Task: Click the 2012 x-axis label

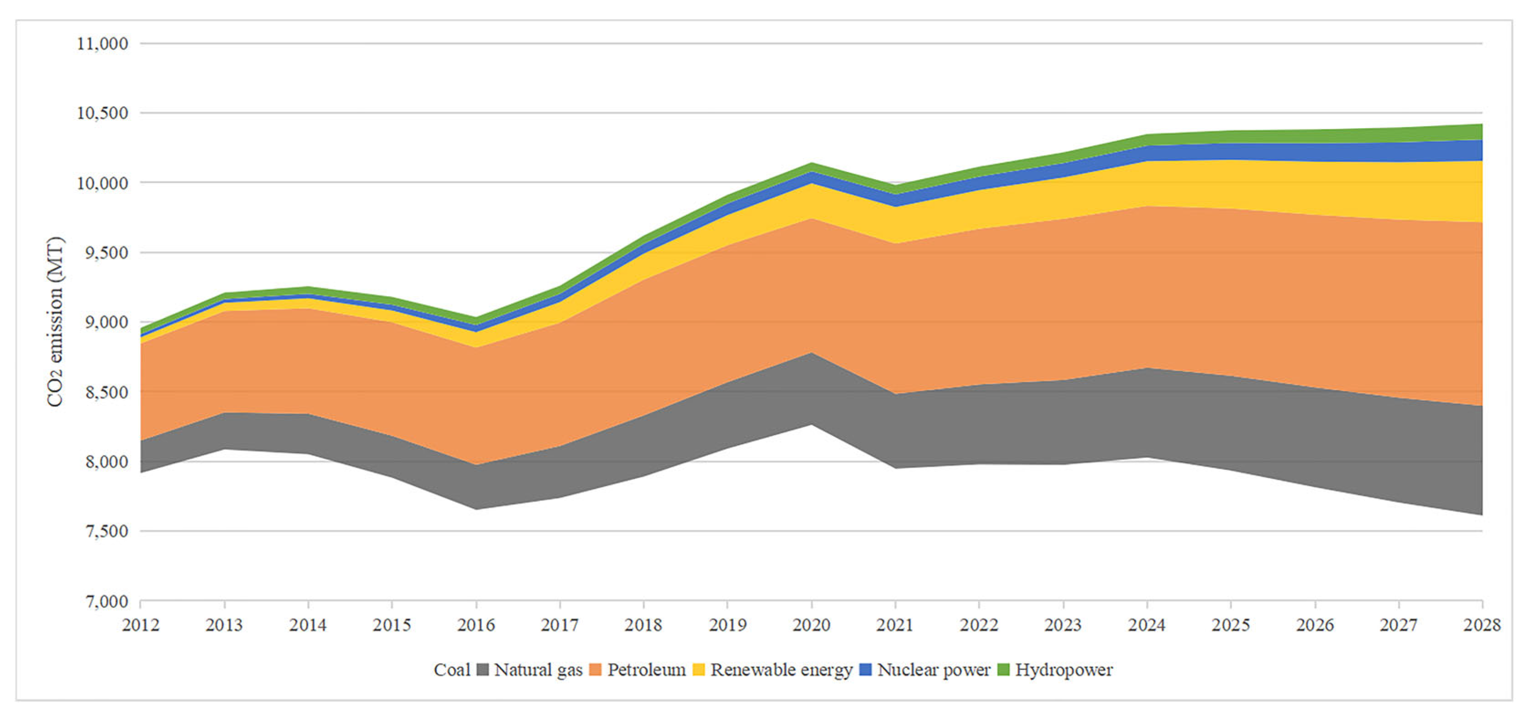Action: [141, 625]
